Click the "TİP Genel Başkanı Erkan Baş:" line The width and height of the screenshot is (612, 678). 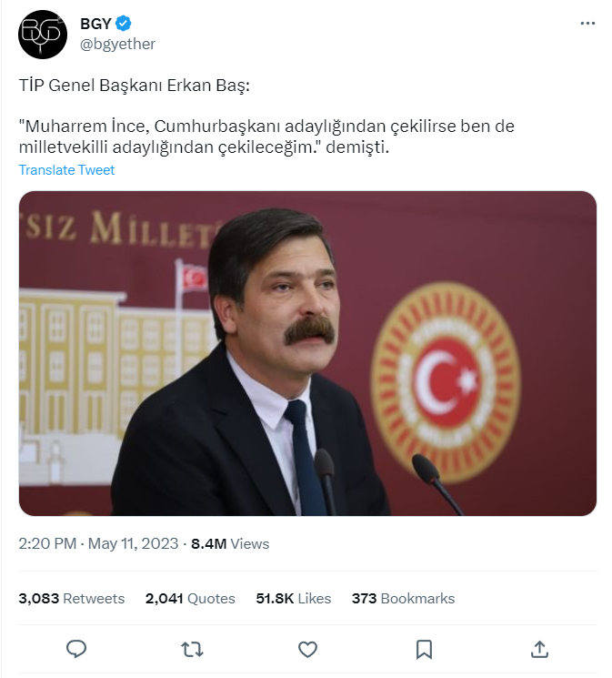(134, 86)
